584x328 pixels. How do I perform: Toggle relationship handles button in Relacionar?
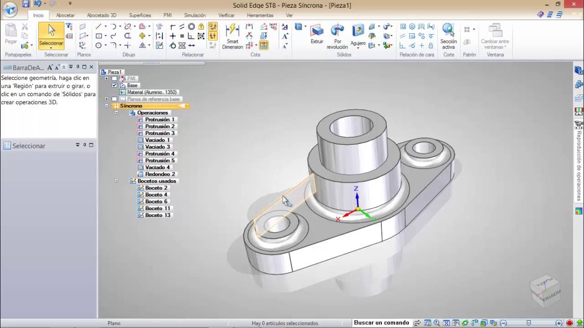point(213,36)
